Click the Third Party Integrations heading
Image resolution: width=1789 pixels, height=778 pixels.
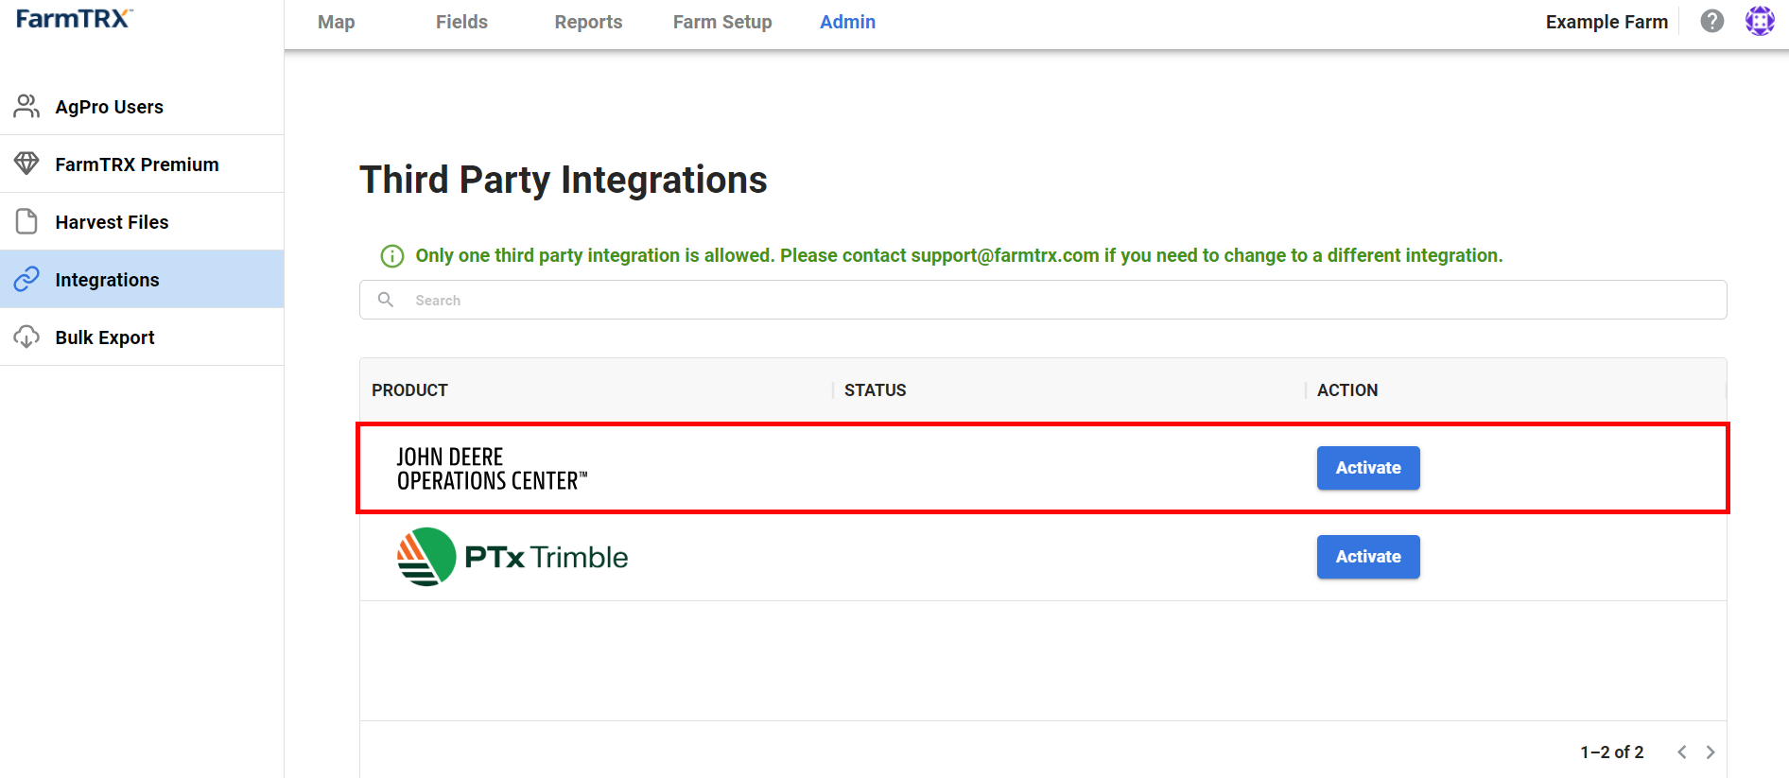click(564, 180)
